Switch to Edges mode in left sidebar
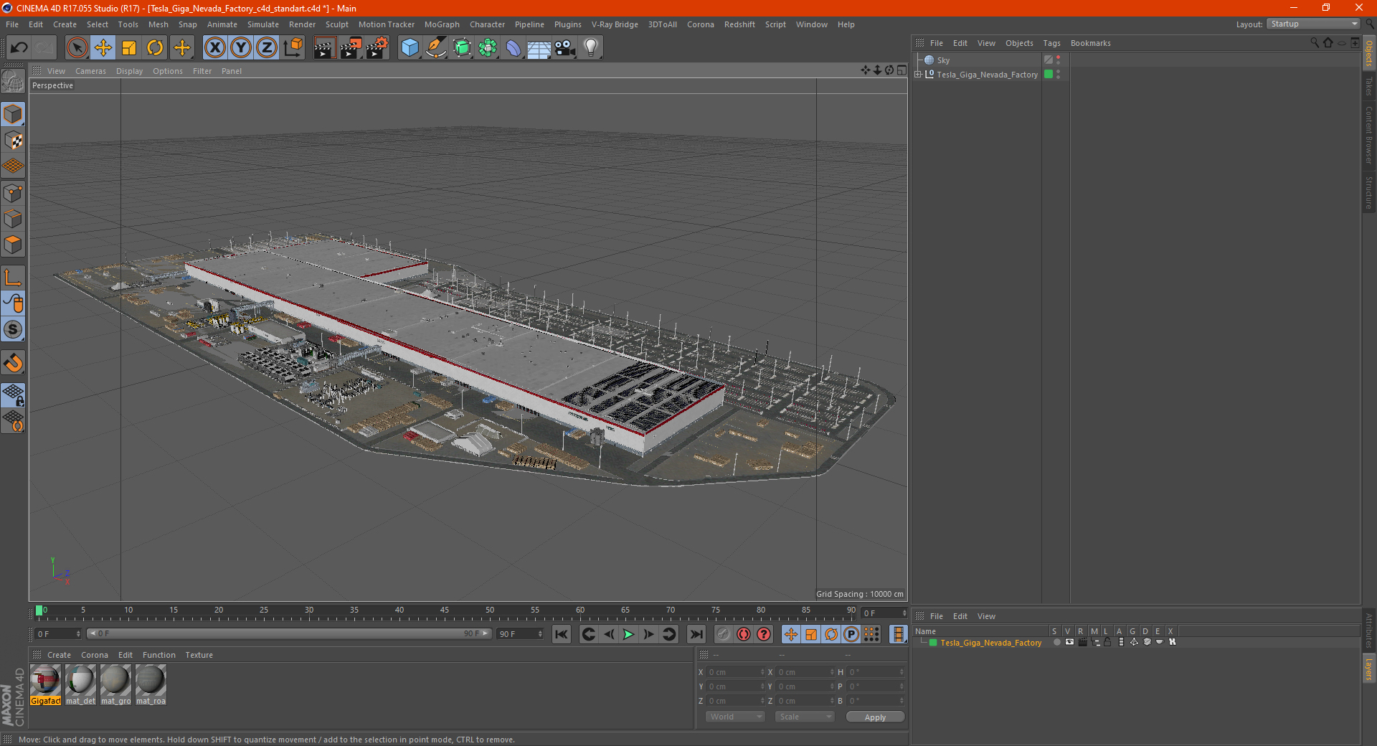The image size is (1377, 746). click(x=13, y=219)
